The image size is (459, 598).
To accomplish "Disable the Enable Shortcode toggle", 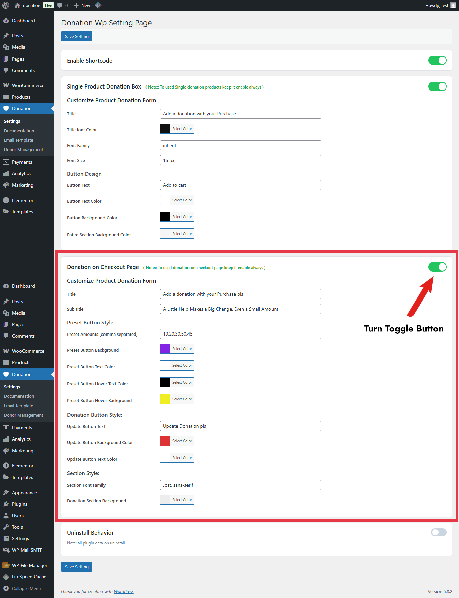I will (x=437, y=60).
